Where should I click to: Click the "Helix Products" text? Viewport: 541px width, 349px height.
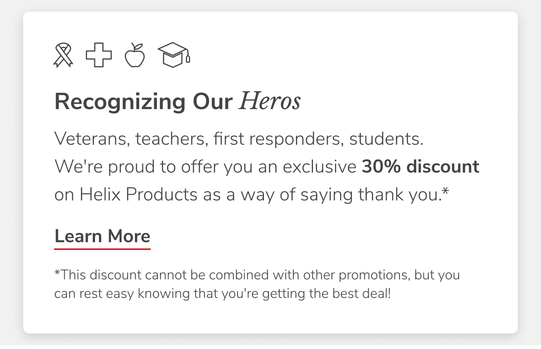tap(138, 194)
